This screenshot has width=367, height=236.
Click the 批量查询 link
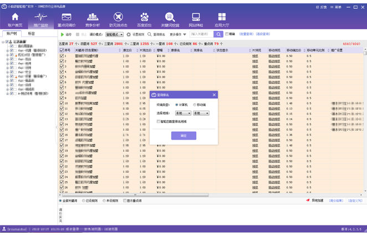247,34
